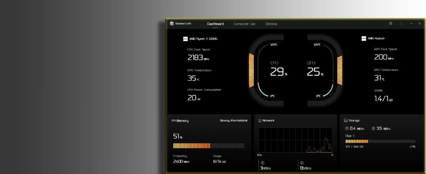
Task: Click the Storage panel disk icon
Action: pyautogui.click(x=346, y=121)
